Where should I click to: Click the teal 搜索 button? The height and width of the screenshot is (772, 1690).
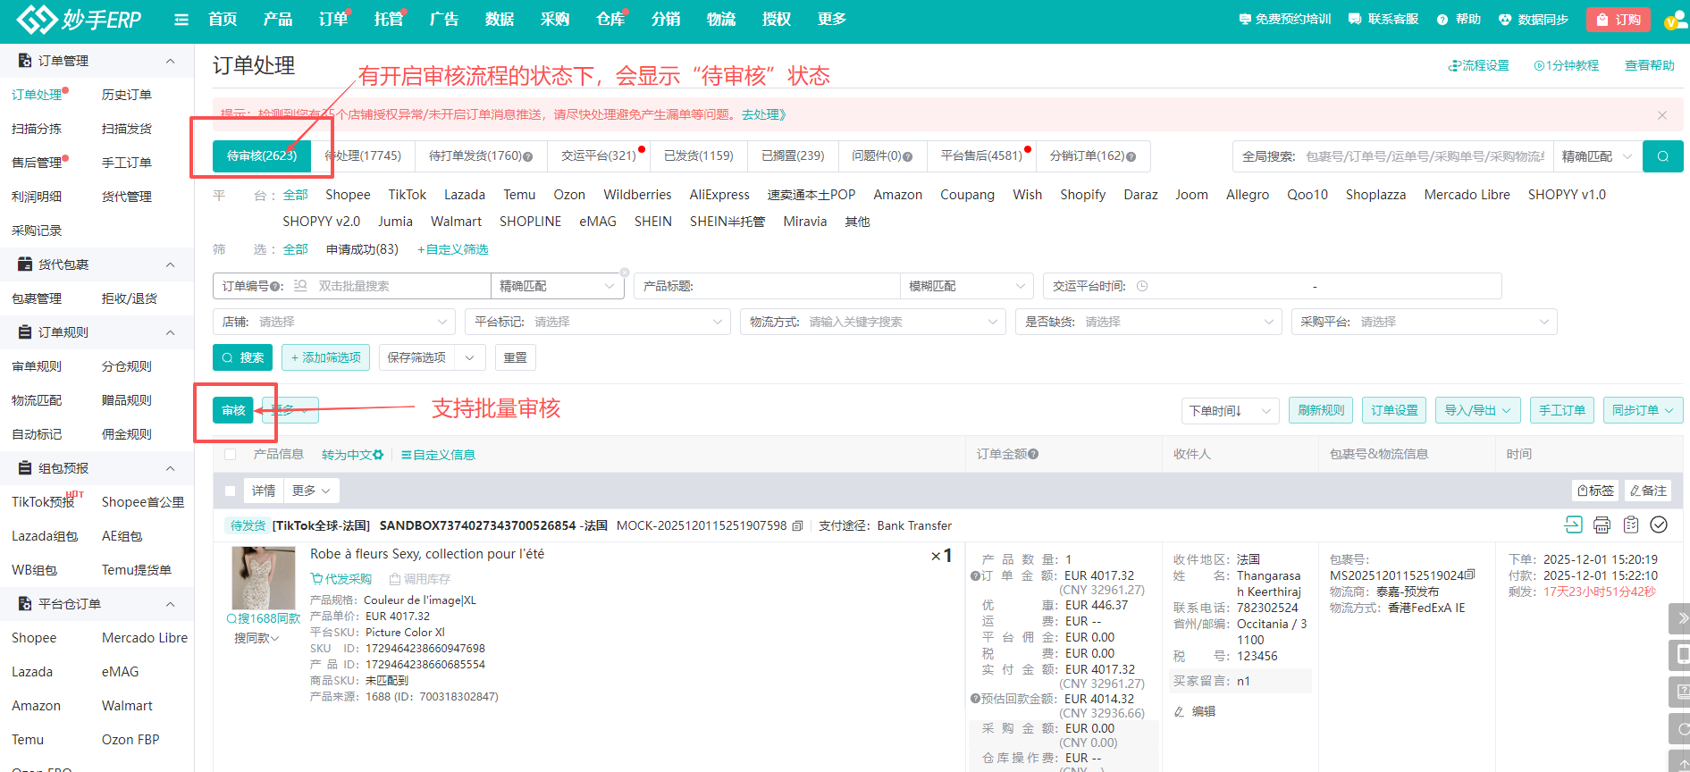[x=242, y=357]
